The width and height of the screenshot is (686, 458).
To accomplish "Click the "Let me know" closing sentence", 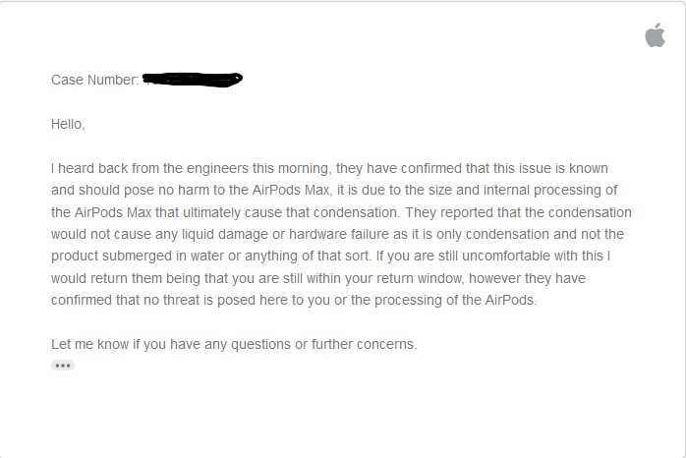I will 234,344.
